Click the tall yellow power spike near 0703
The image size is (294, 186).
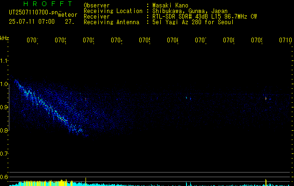tap(86, 182)
